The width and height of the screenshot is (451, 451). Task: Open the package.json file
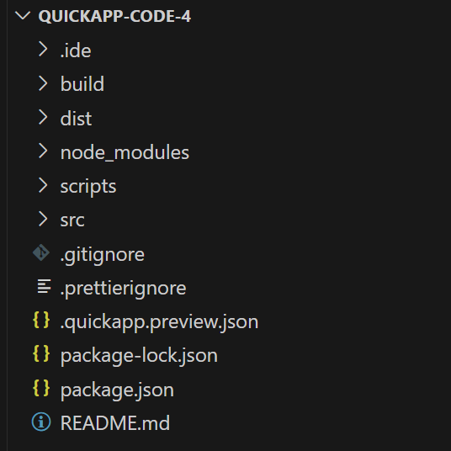tap(117, 390)
